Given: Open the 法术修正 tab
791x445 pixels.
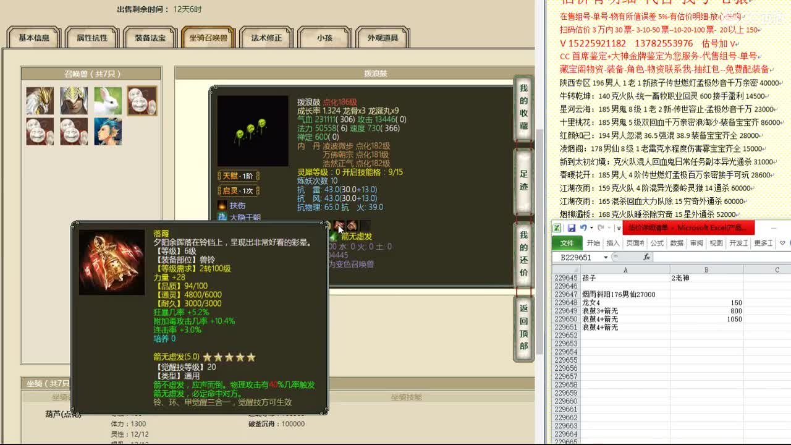Looking at the screenshot, I should click(266, 38).
